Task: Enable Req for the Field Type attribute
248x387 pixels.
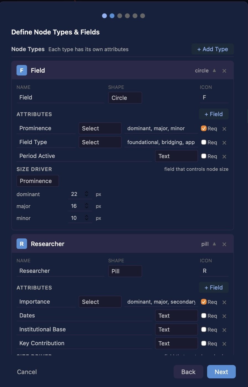Action: click(x=204, y=142)
